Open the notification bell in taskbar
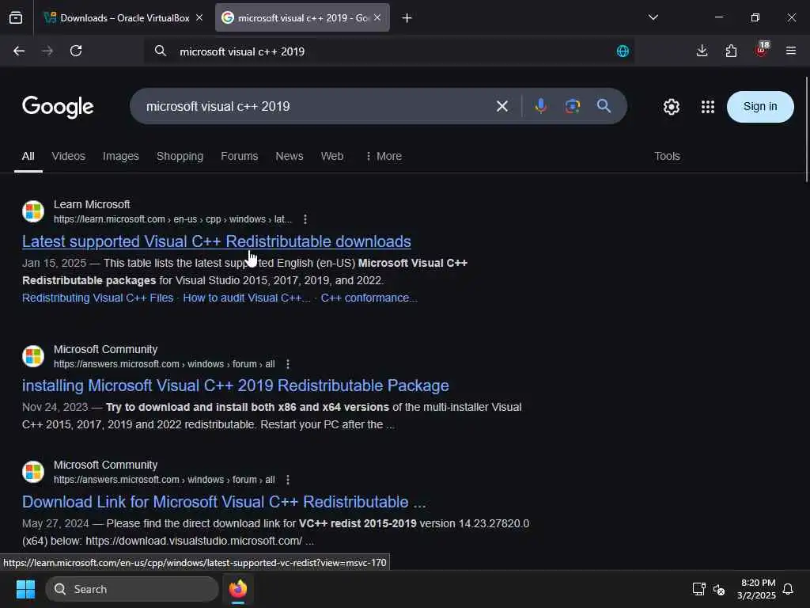 coord(788,589)
